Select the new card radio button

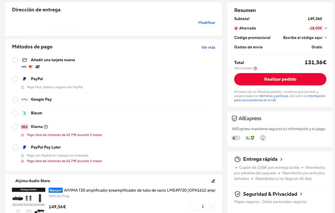coord(15,60)
